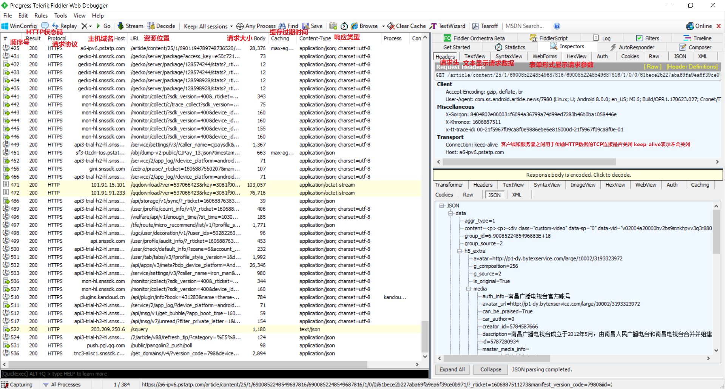This screenshot has height=389, width=725.
Task: Open the Browse dropdown arrow
Action: pos(383,26)
